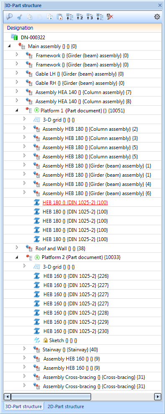Select Assembly HEA 140 Column assembly {8}
The image size is (165, 414).
coord(83,101)
